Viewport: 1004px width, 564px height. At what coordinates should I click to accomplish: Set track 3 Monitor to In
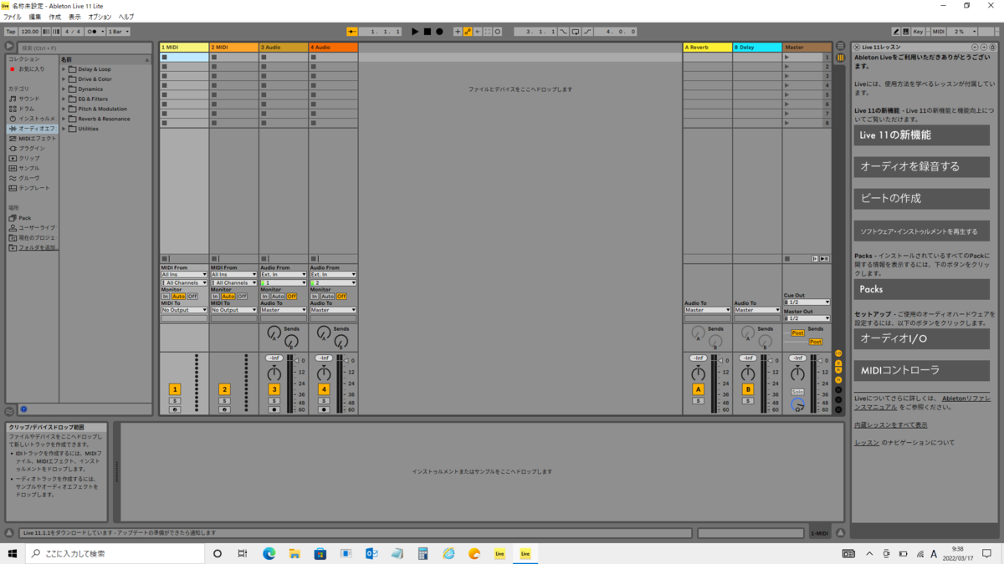265,297
